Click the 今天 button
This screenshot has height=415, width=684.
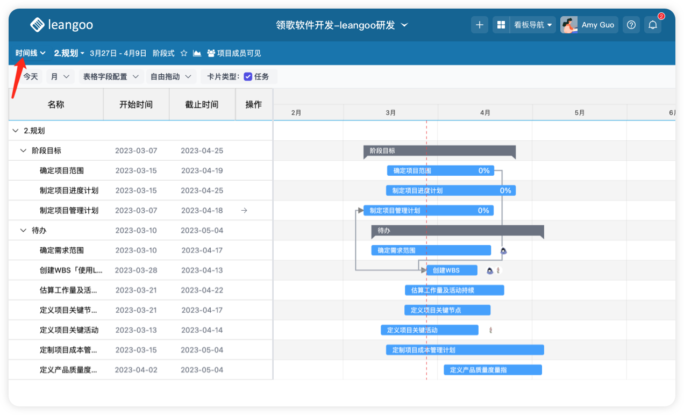[x=31, y=77]
